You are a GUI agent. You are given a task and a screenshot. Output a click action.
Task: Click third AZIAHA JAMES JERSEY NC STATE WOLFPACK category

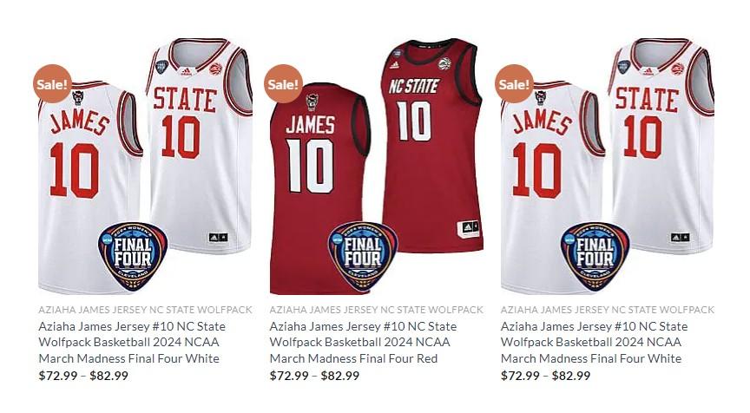pos(608,310)
